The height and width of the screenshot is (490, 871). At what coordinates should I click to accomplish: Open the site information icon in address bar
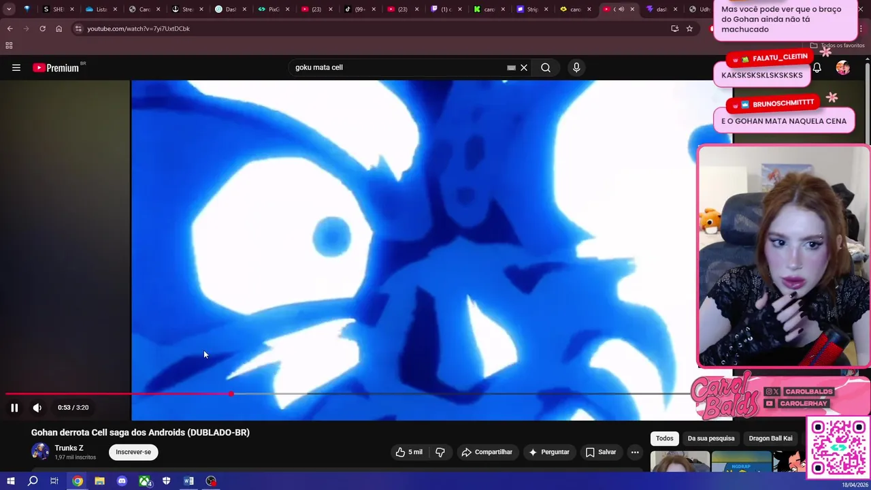pos(78,29)
